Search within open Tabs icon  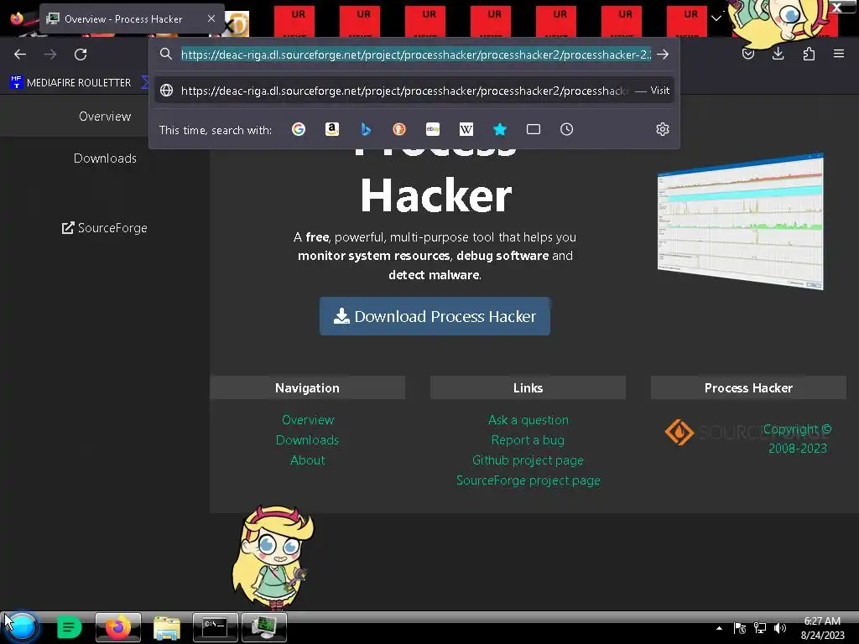(533, 129)
